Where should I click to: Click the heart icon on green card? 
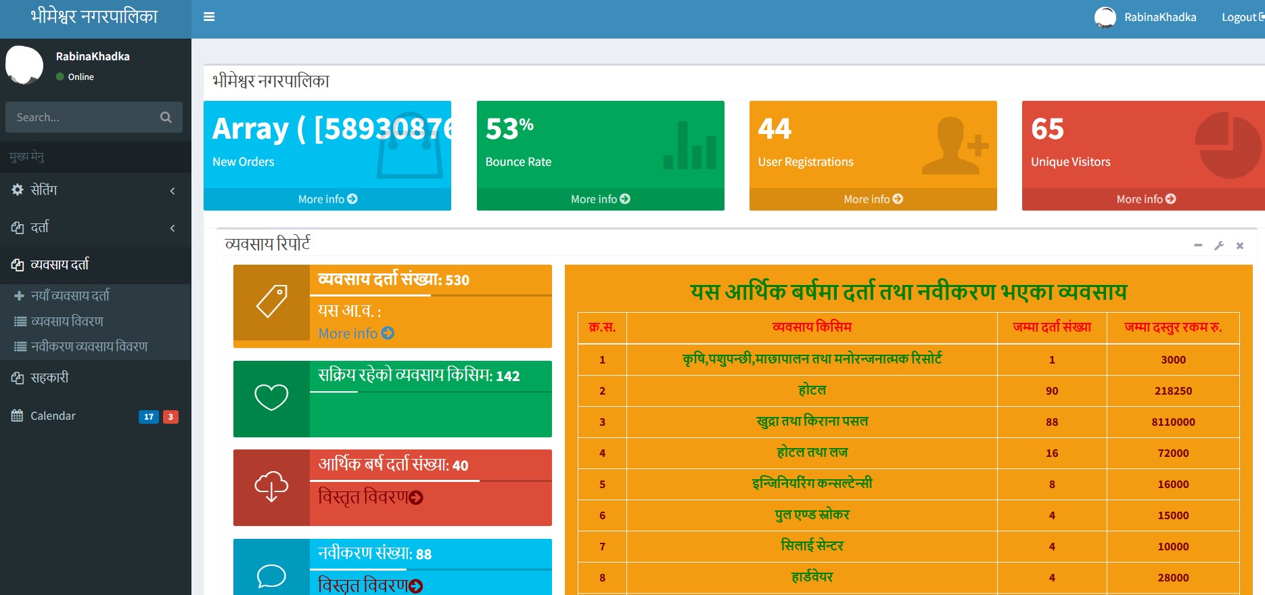(x=271, y=397)
